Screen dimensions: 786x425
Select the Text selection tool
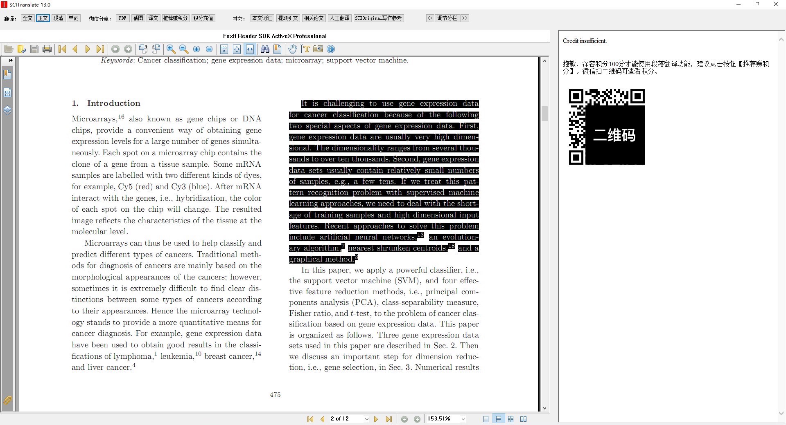(x=305, y=49)
